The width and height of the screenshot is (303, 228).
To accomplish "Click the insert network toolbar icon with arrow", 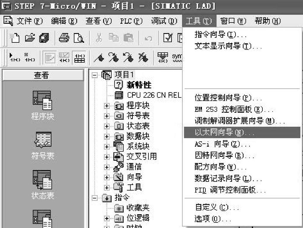I will [15, 57].
